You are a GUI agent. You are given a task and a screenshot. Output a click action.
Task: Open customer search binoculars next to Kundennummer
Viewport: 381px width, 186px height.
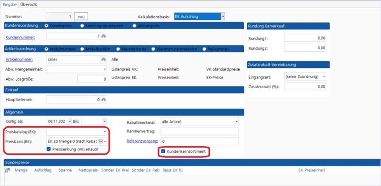pos(104,36)
